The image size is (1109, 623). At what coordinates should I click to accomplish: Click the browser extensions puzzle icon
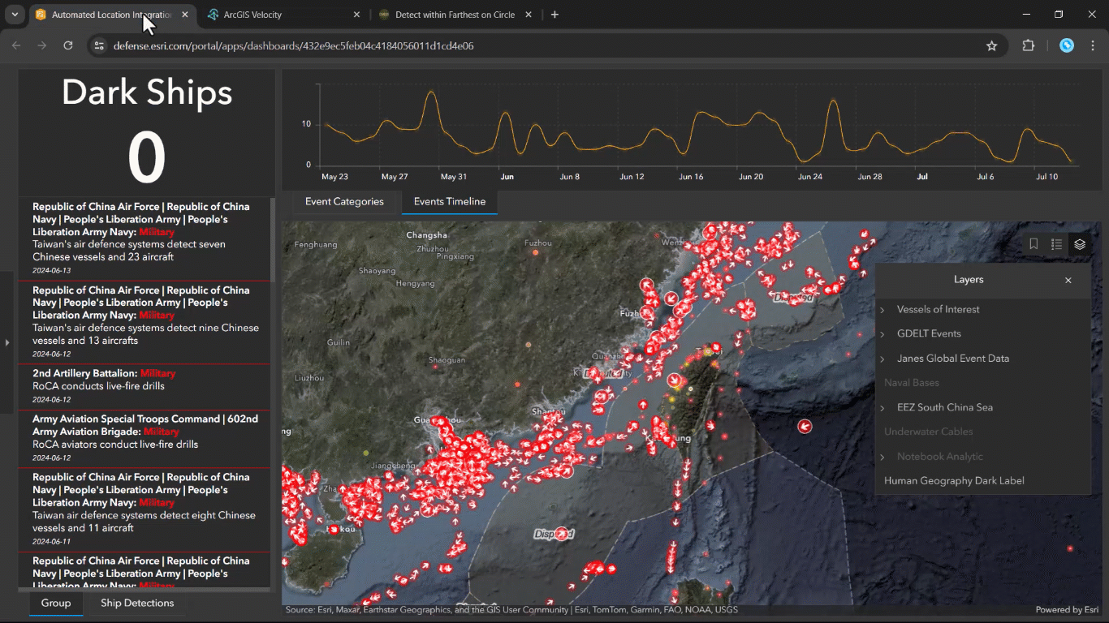click(x=1028, y=45)
